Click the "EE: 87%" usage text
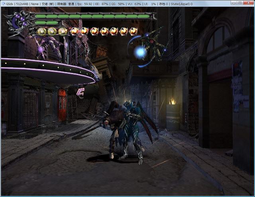This screenshot has height=197, width=255. pyautogui.click(x=102, y=4)
